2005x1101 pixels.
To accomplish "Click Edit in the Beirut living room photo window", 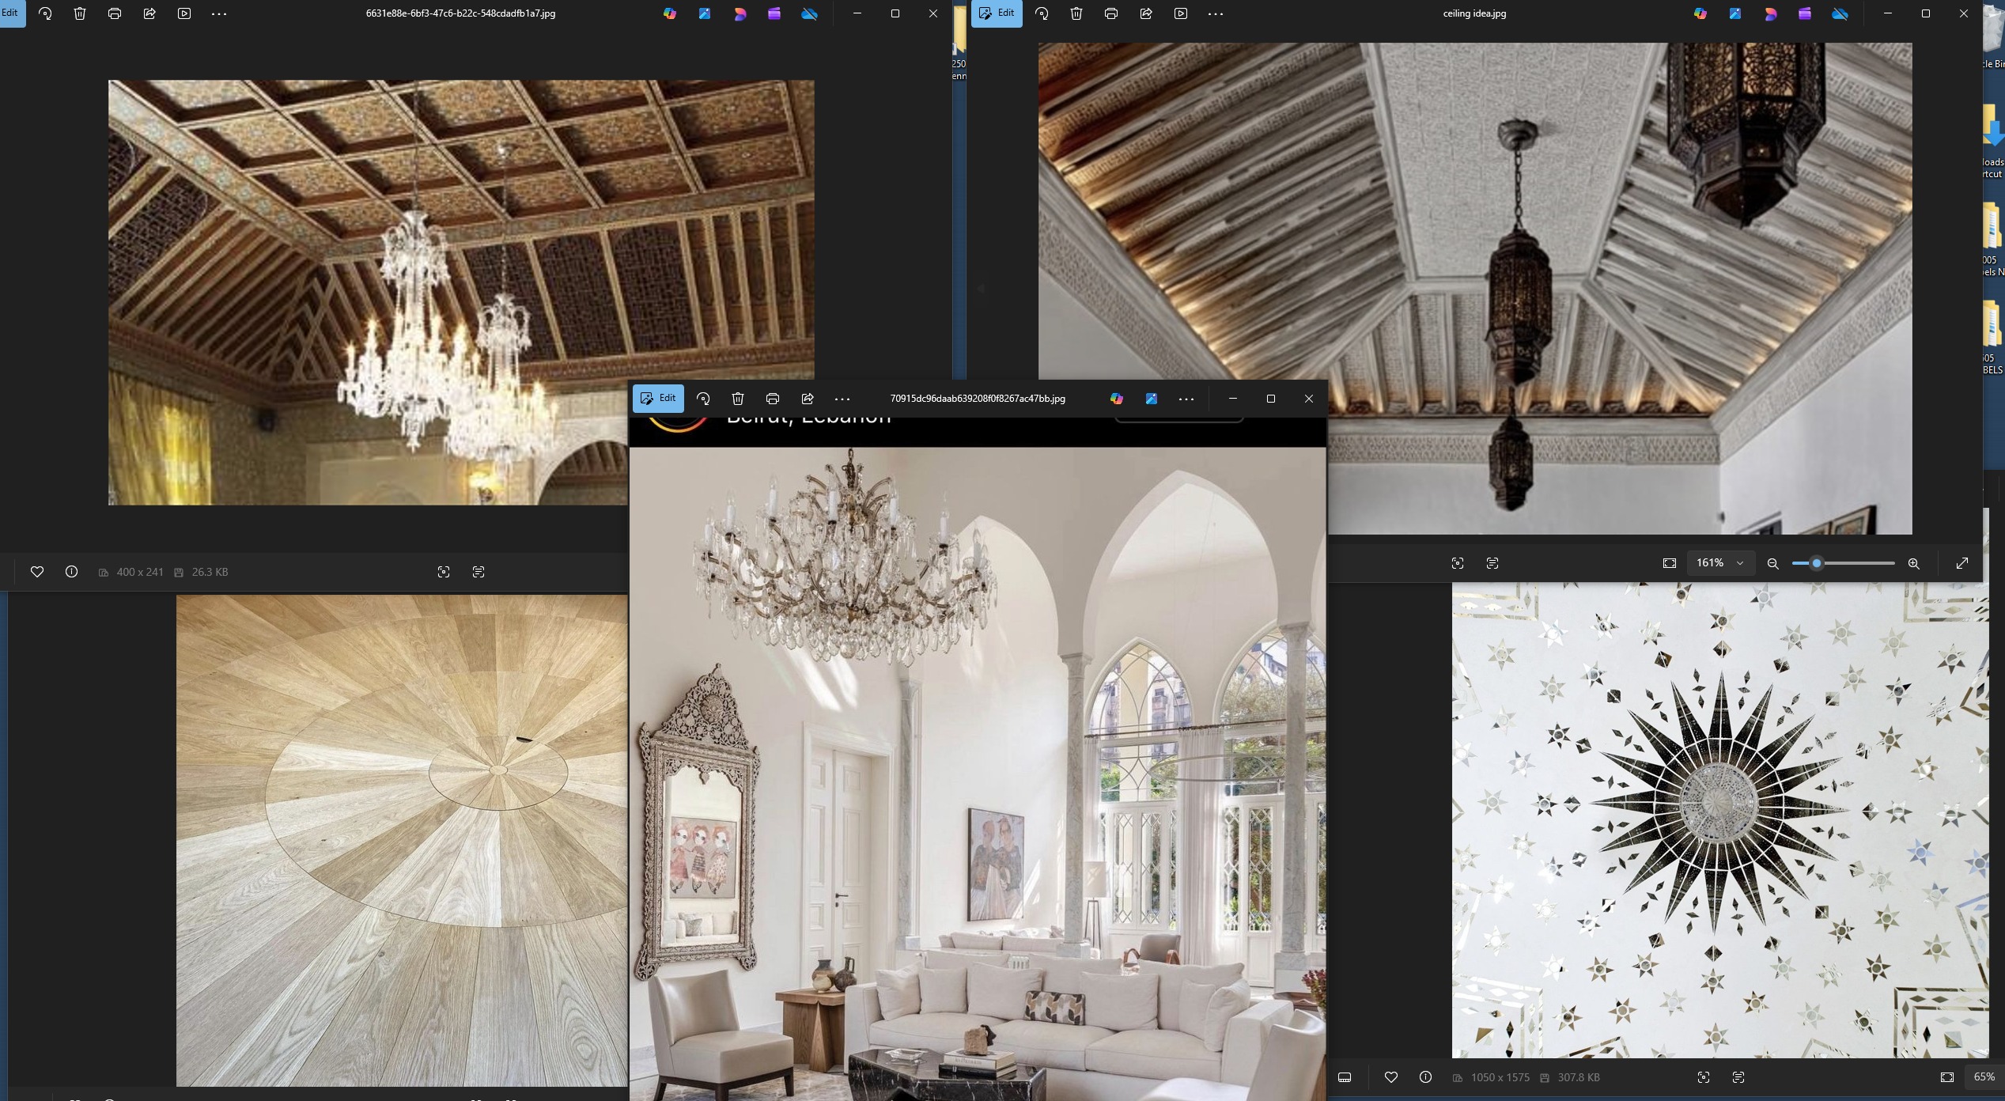I will [x=658, y=399].
